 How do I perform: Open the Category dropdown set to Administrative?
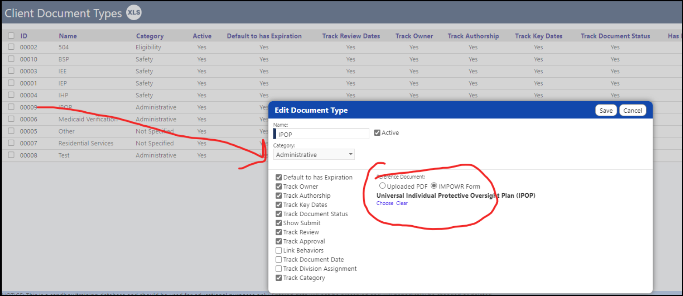pos(314,155)
